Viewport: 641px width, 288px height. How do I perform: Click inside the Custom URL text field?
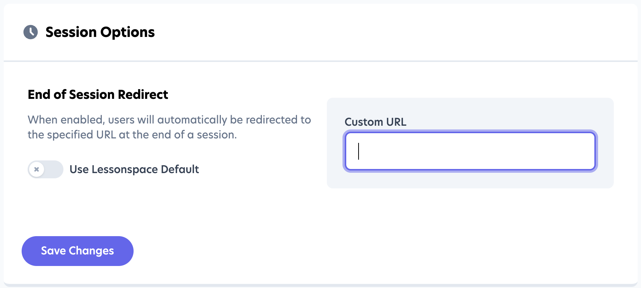click(470, 151)
